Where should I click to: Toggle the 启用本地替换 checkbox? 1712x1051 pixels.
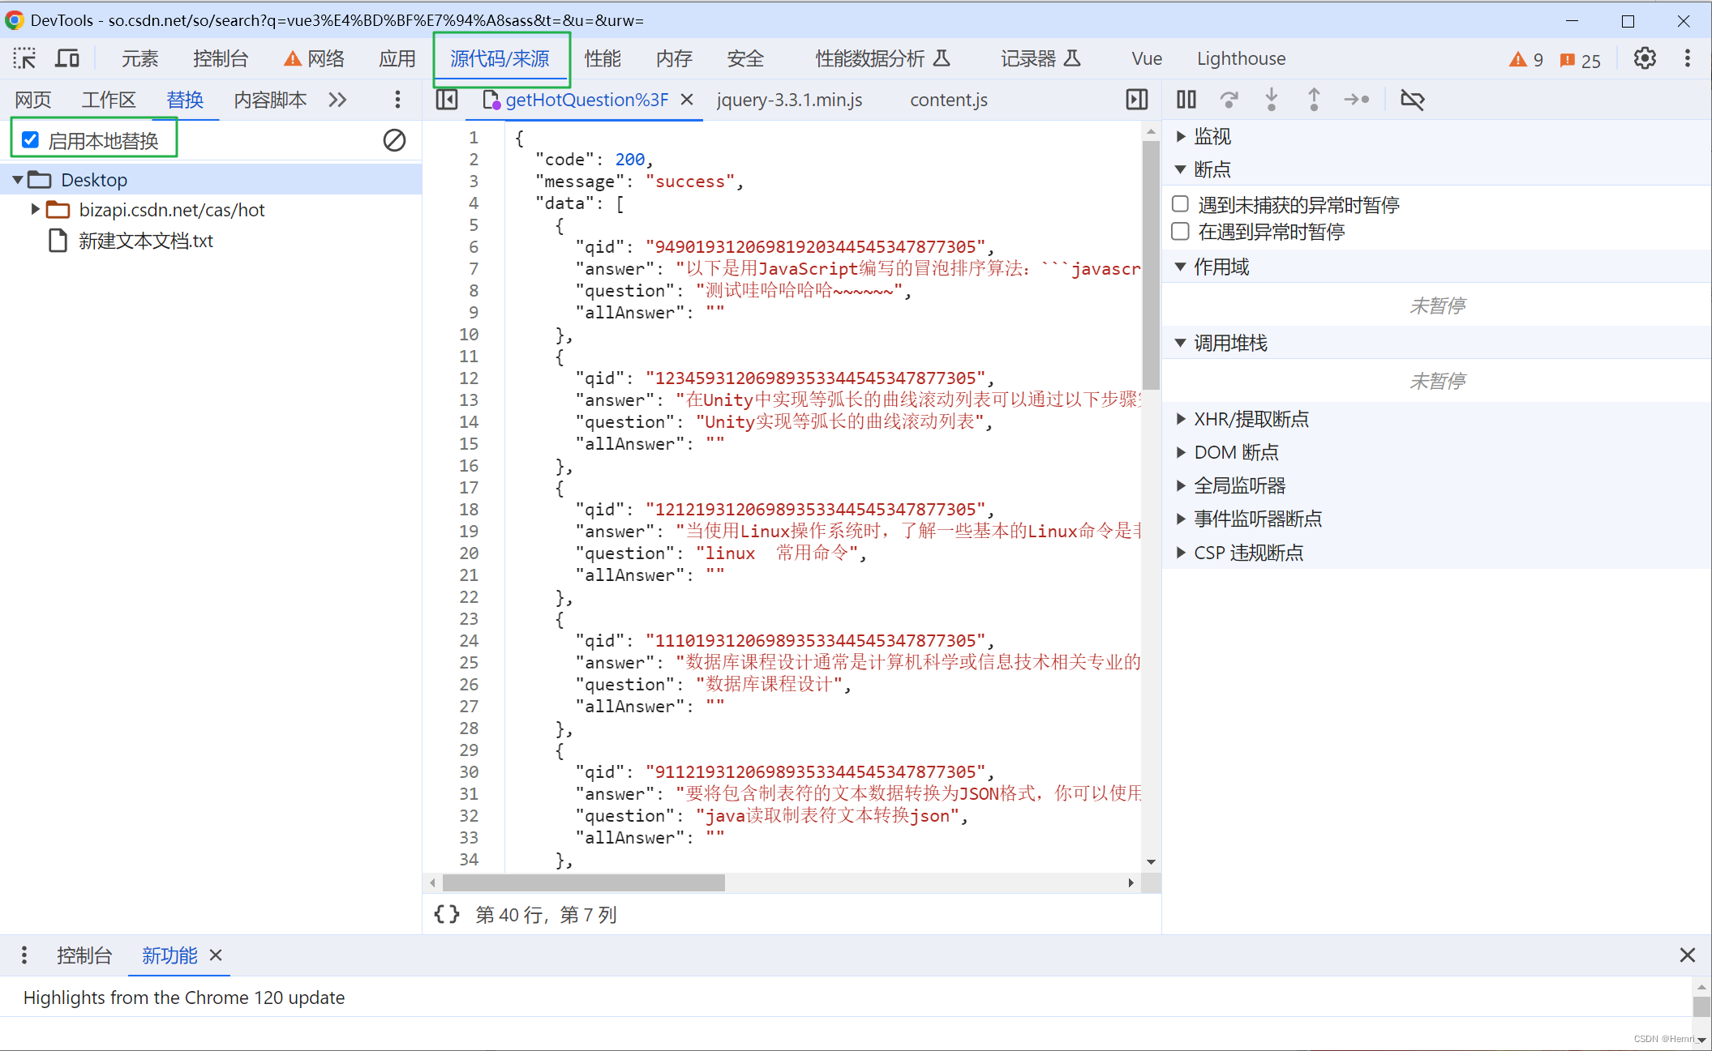click(x=31, y=140)
